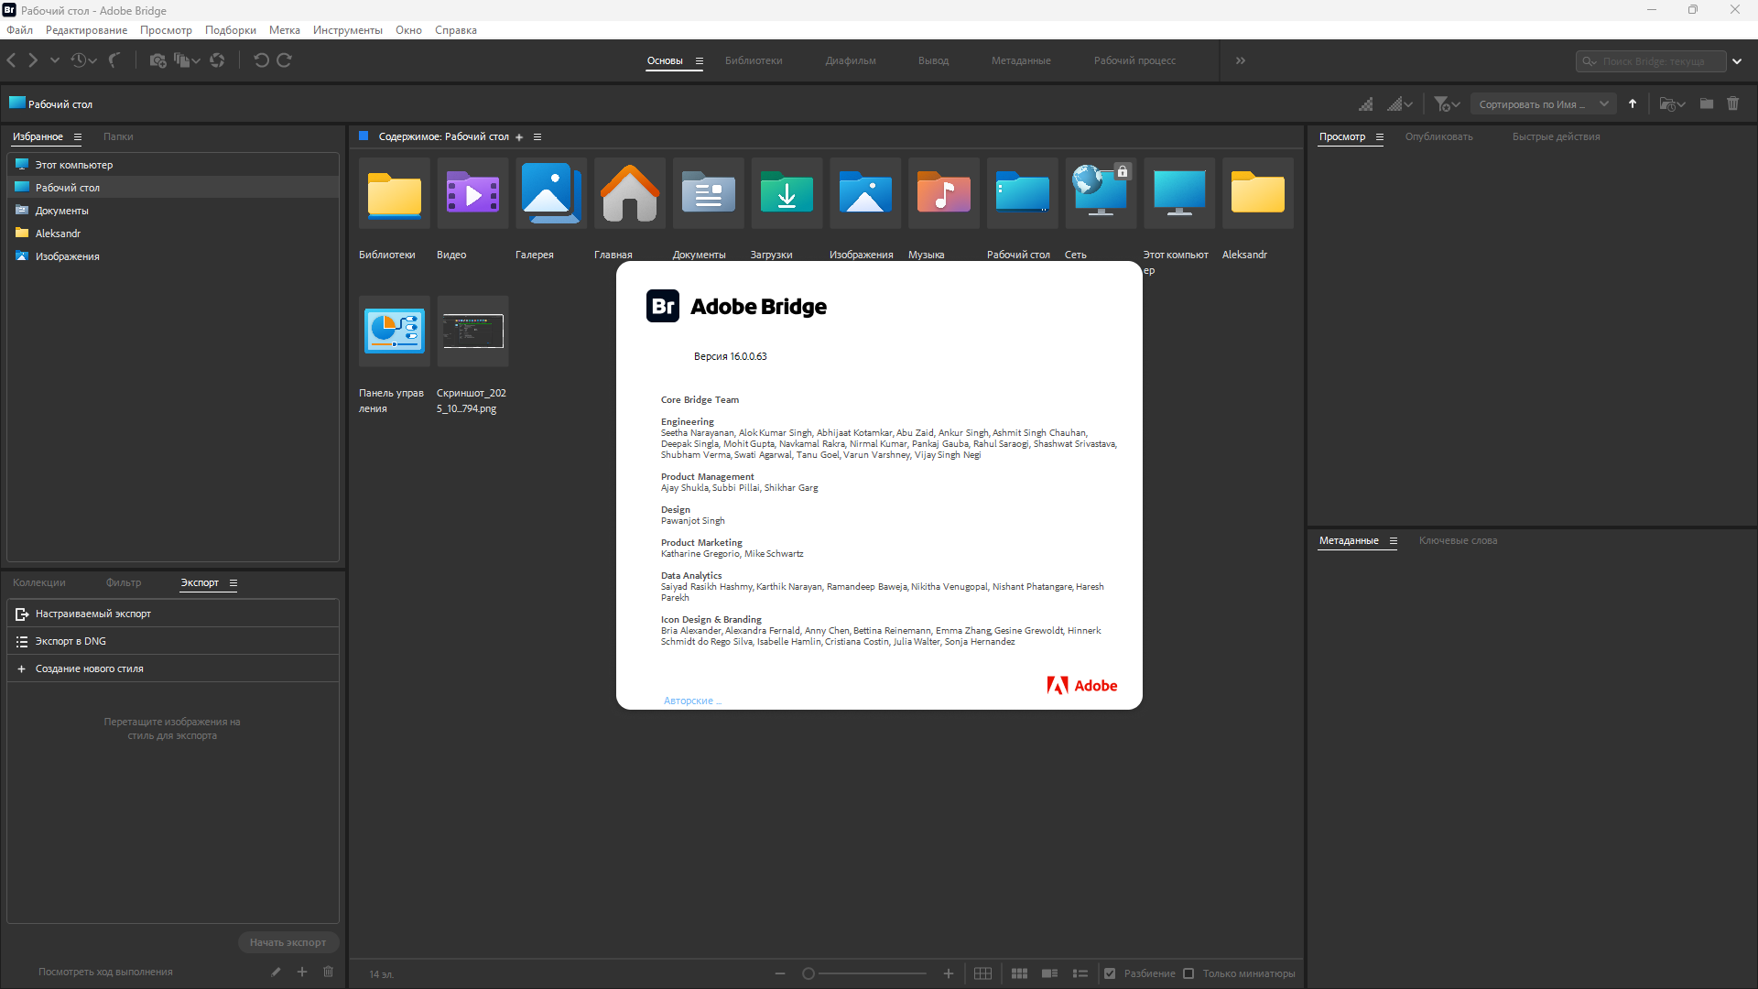This screenshot has width=1758, height=989.
Task: Enable the Только миниатюры checkbox
Action: click(x=1188, y=973)
